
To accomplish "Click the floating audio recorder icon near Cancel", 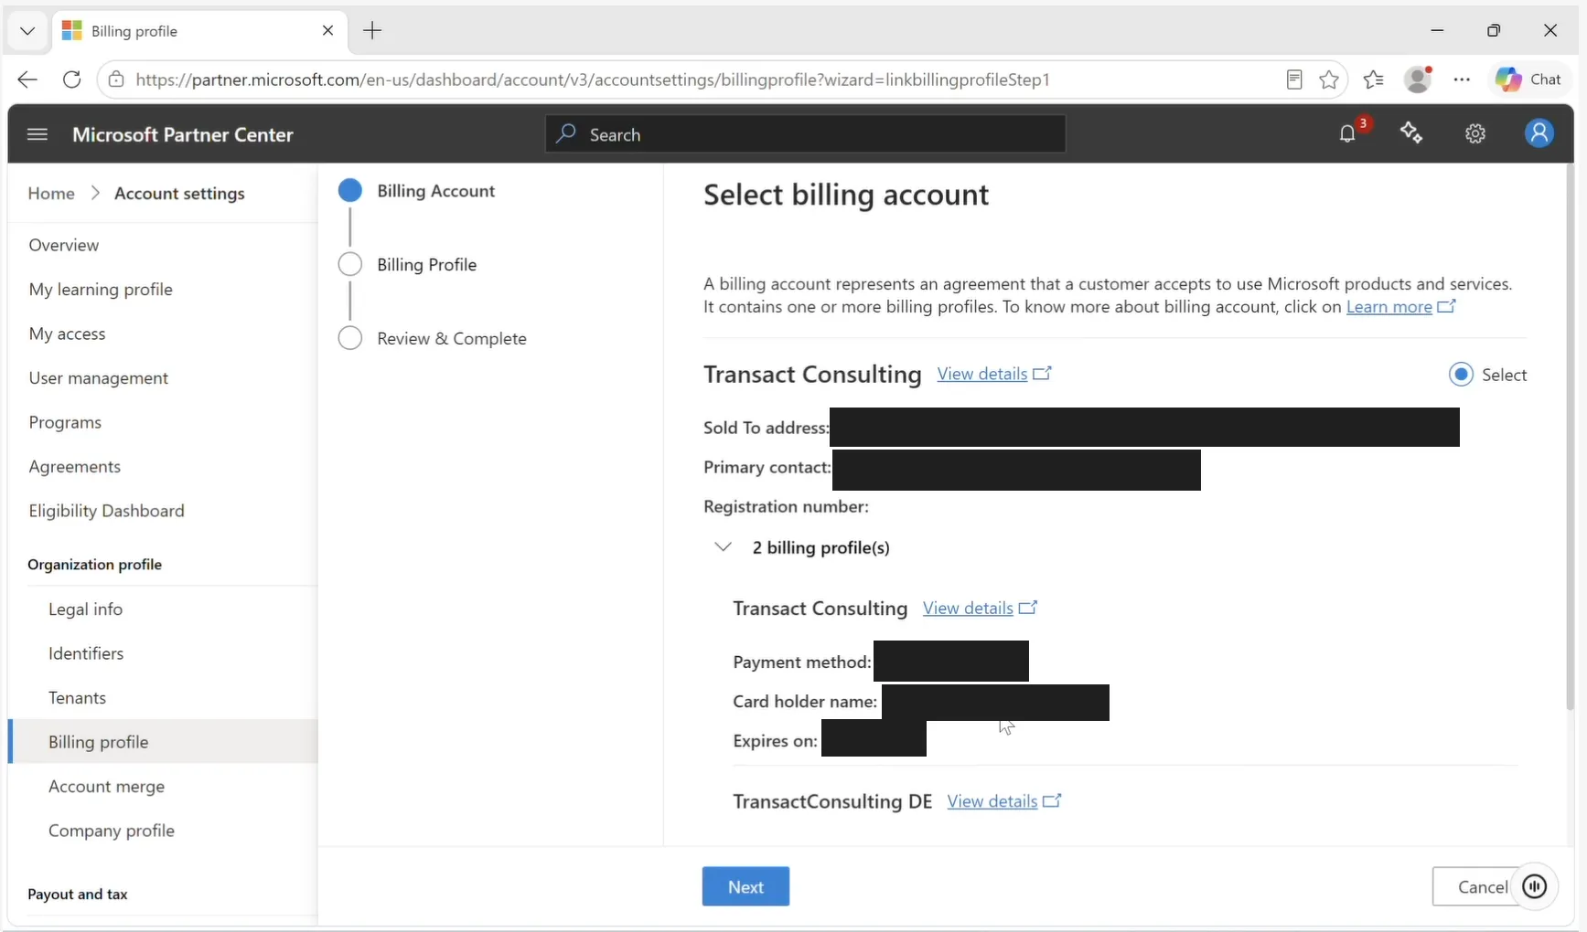I will (1535, 886).
